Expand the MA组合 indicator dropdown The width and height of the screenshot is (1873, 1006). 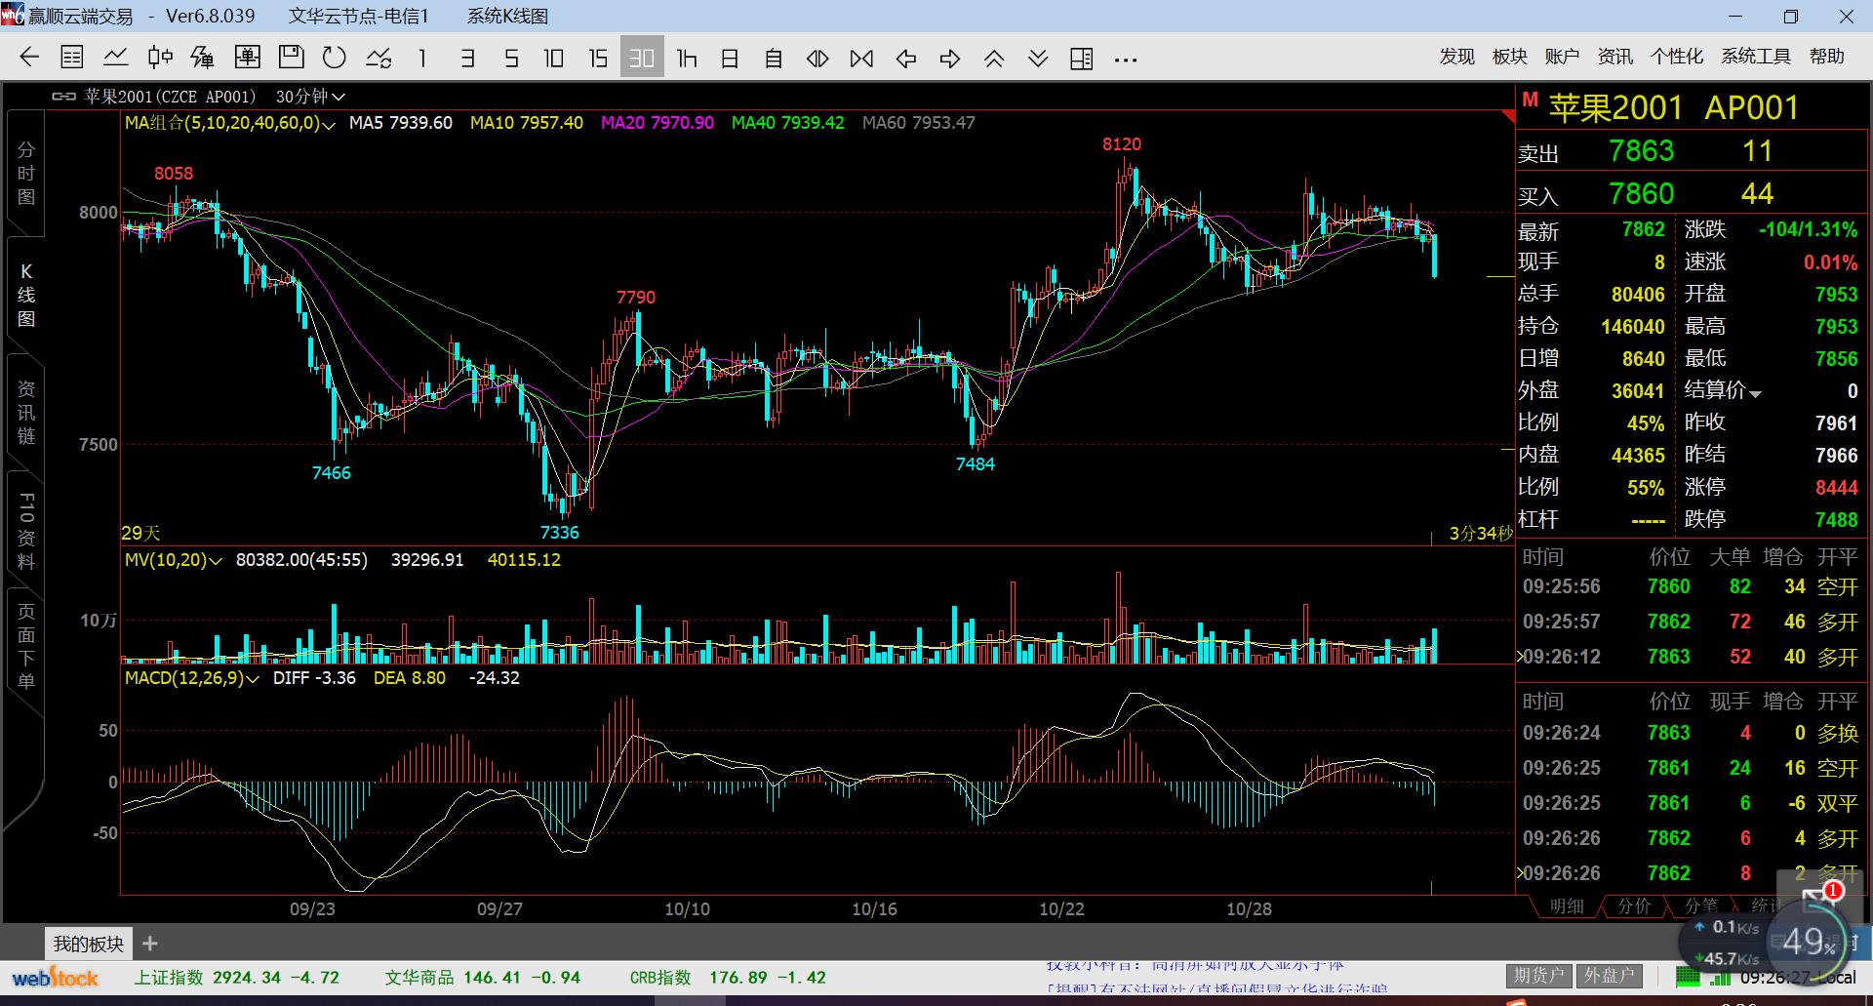pyautogui.click(x=329, y=124)
